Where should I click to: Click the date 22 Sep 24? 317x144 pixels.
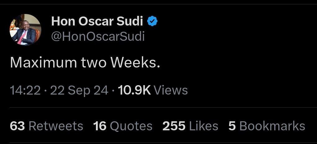pyautogui.click(x=79, y=91)
